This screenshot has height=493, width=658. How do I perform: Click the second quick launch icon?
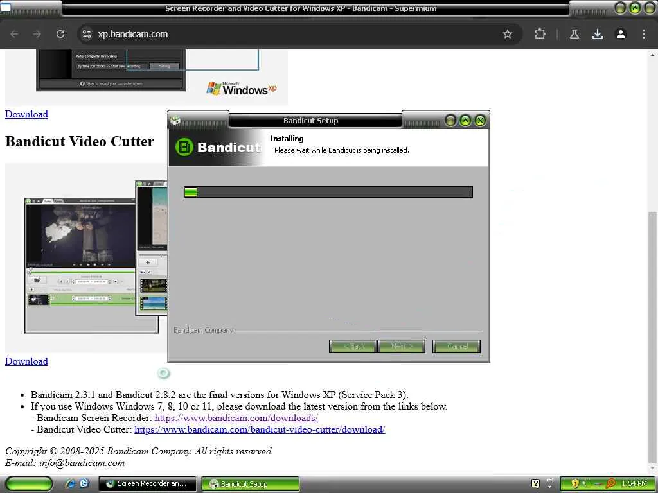(84, 483)
